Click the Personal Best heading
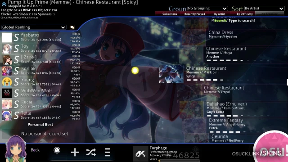The image size is (288, 162). point(40,125)
